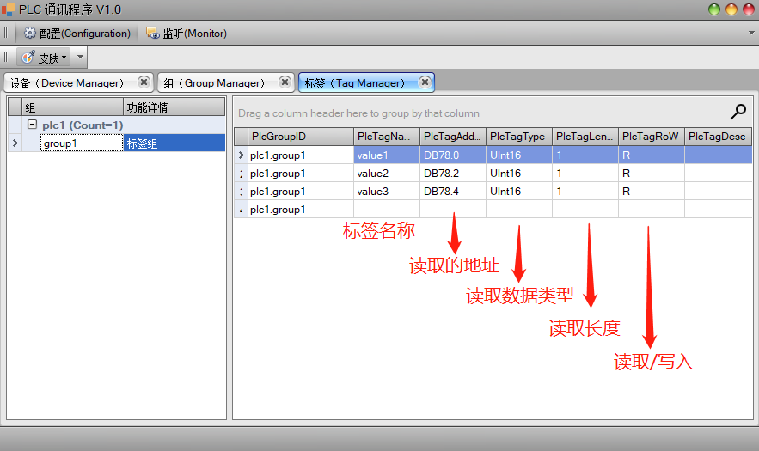Click the empty PlcTagDesc cell of value1

point(719,155)
